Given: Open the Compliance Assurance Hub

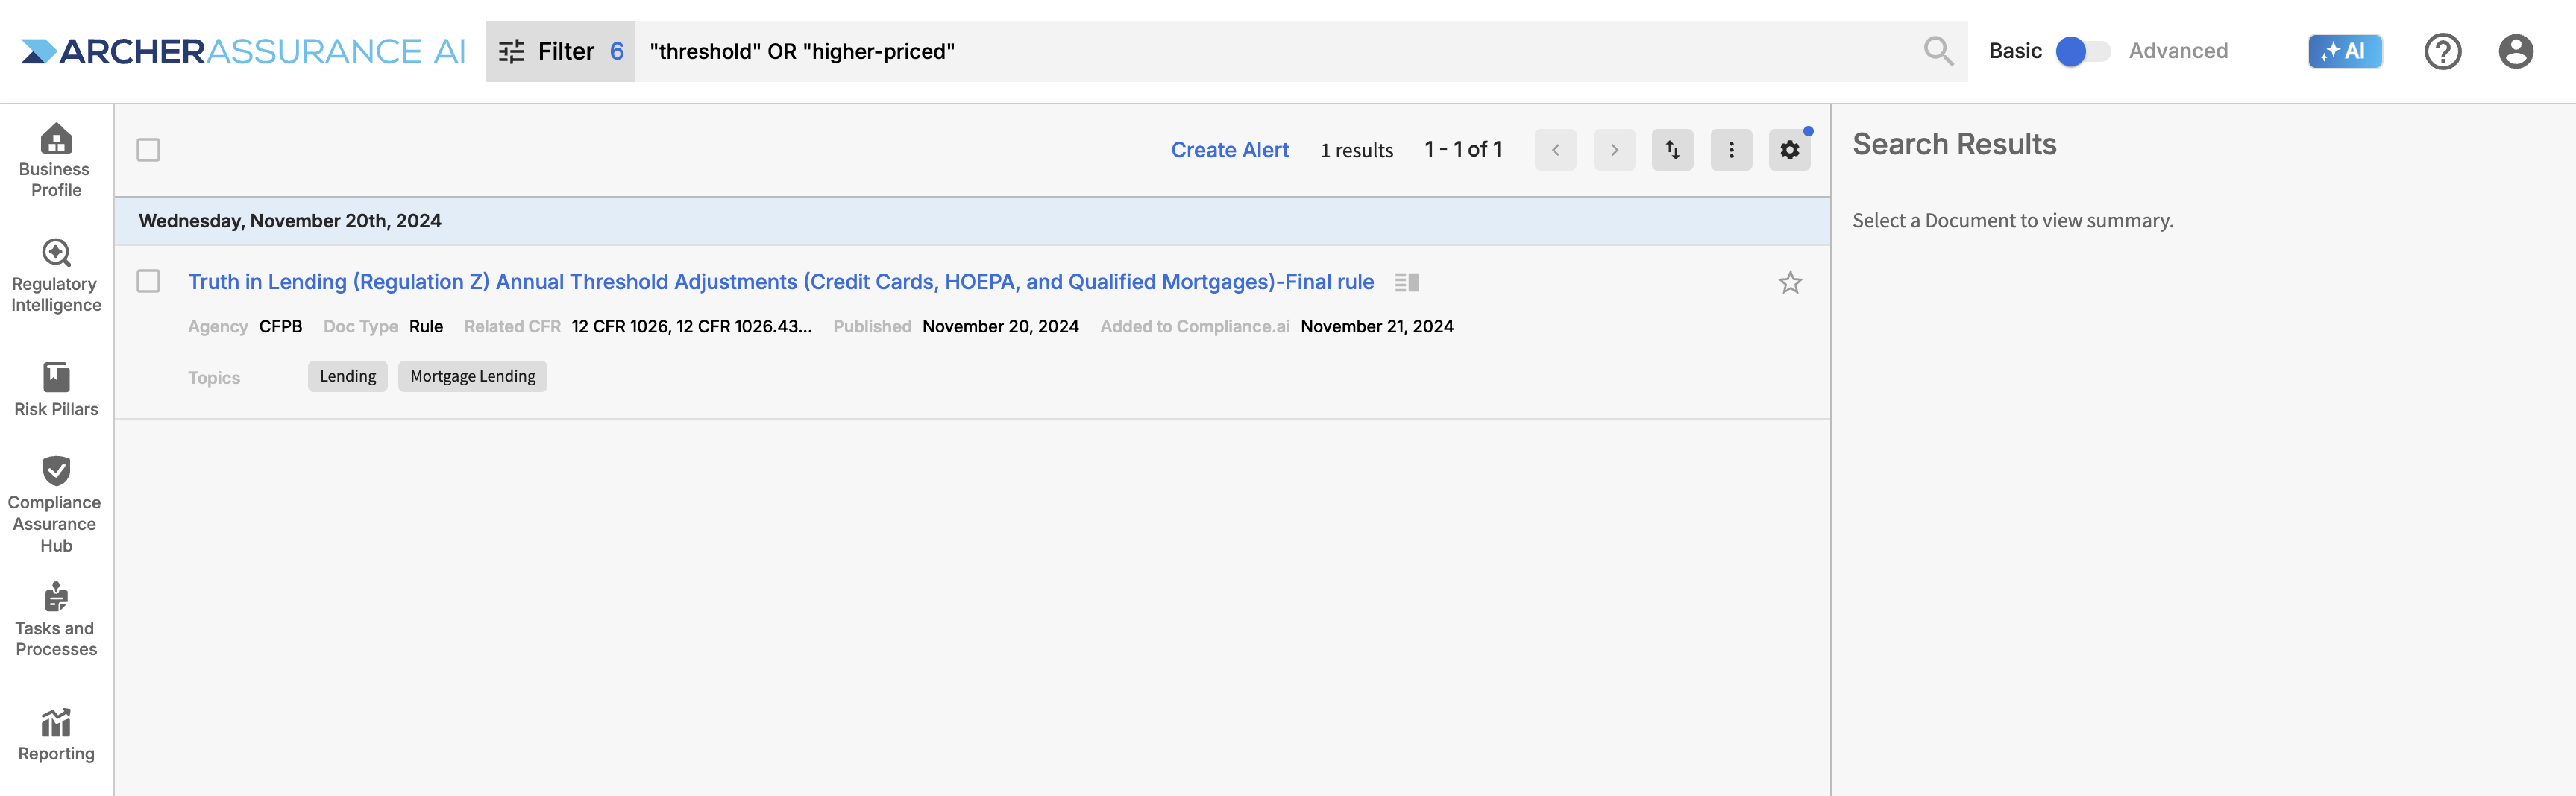Looking at the screenshot, I should 56,505.
